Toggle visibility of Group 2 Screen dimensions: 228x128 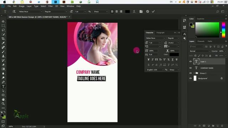coord(191,73)
